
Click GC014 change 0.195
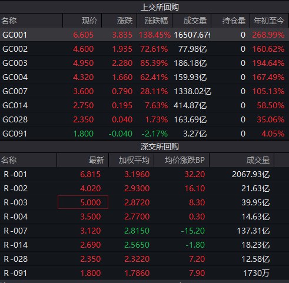point(122,105)
